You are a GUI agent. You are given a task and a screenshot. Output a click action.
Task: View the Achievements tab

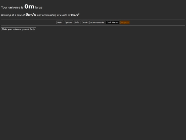click(x=97, y=22)
